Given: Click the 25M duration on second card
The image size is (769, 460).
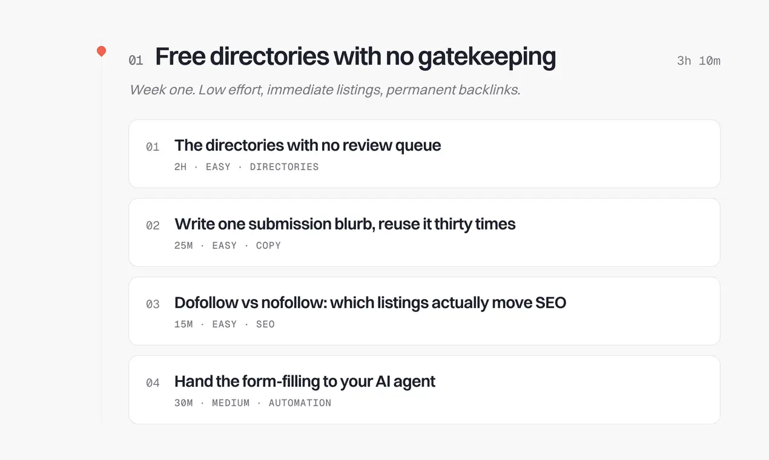Looking at the screenshot, I should (x=183, y=246).
